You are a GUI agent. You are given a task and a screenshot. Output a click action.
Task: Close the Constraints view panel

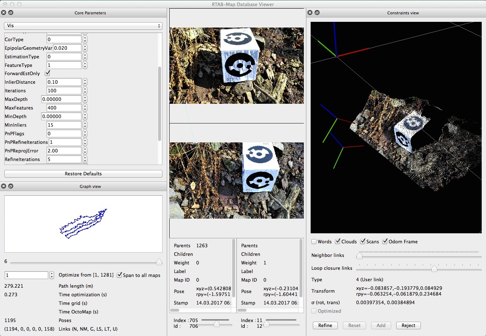[x=310, y=13]
